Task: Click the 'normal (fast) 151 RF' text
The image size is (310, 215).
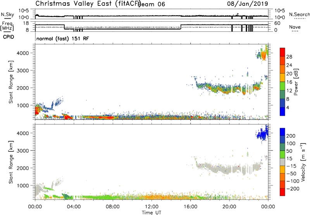Action: [63, 38]
